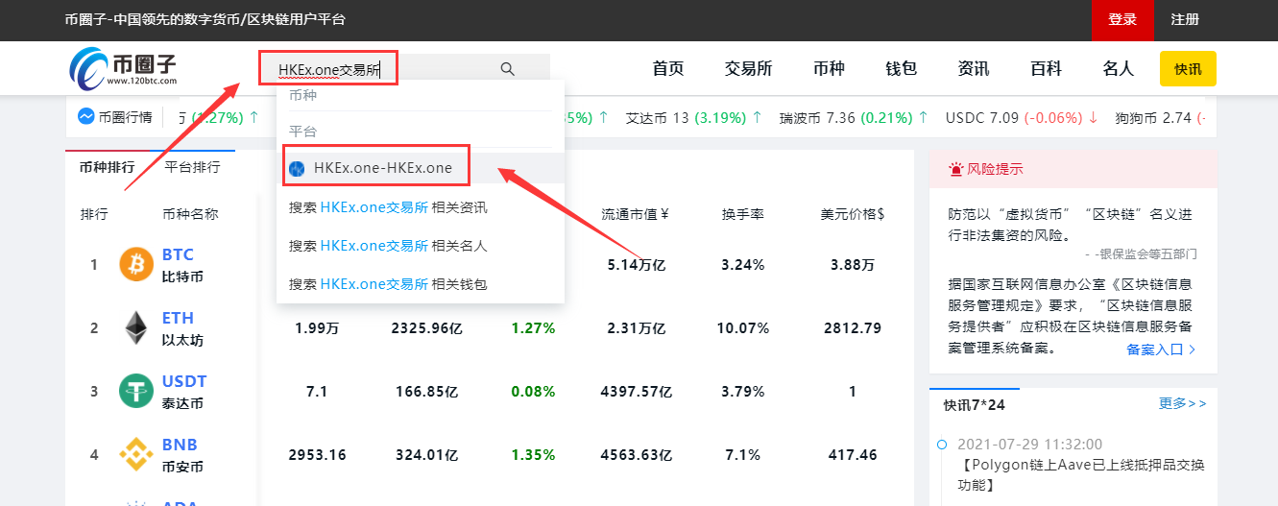
Task: Open the 交易所 navigation menu item
Action: click(748, 68)
